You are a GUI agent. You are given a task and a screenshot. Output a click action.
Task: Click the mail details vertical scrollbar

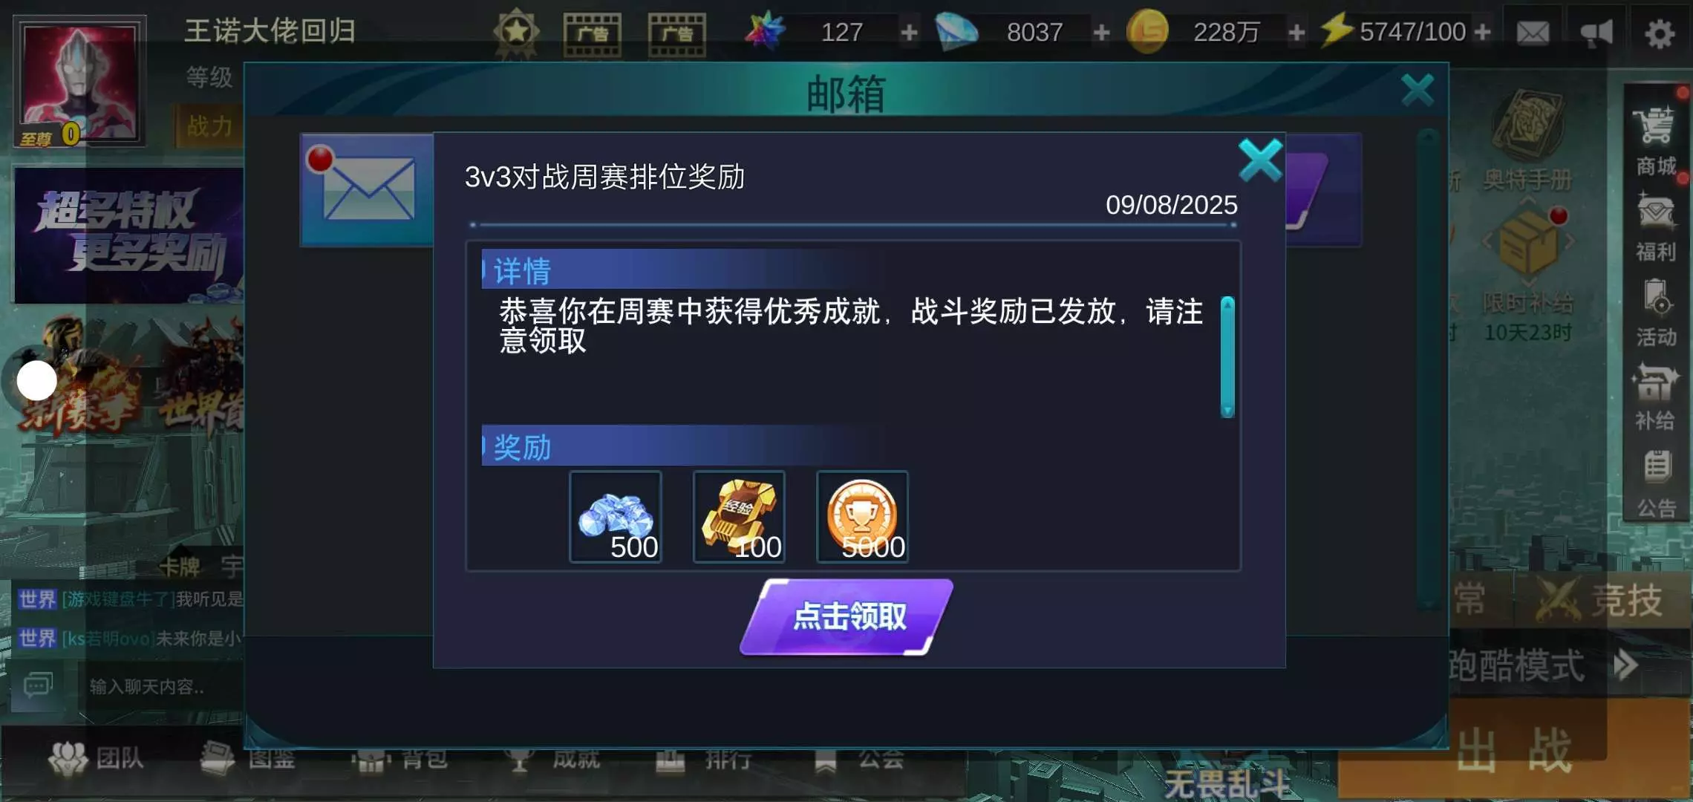pyautogui.click(x=1227, y=357)
